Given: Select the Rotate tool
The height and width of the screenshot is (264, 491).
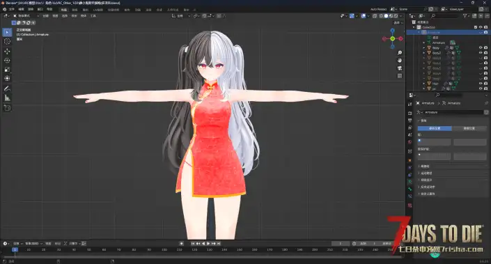Looking at the screenshot, I should [7, 60].
